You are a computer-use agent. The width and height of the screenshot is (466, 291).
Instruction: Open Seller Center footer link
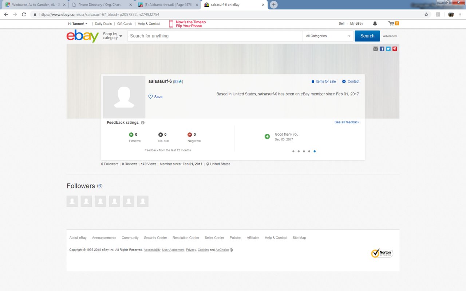point(214,238)
